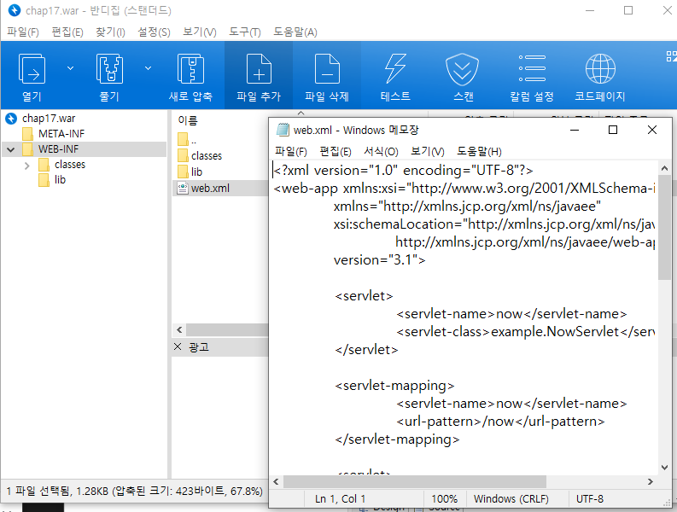Open the dropdown arrow next to 풀기
This screenshot has height=512, width=677.
(148, 68)
